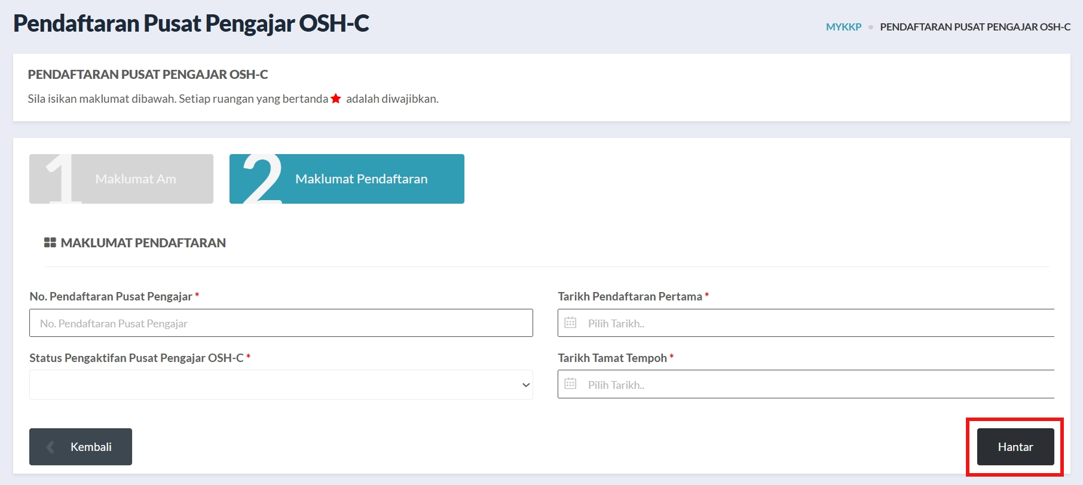This screenshot has height=485, width=1083.
Task: Click calendar icon for Tarikh Pendaftaran Pertama
Action: (x=570, y=323)
